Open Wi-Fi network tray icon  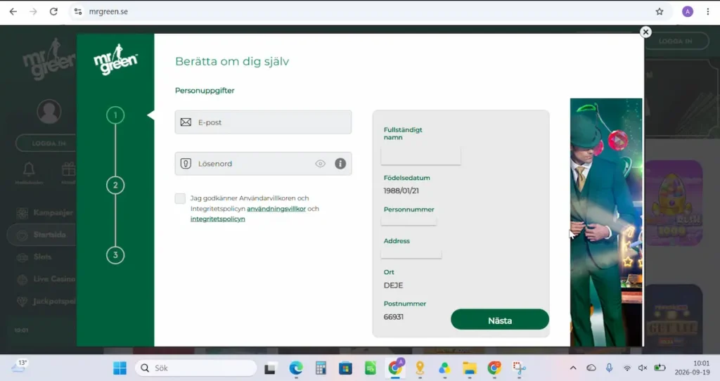pyautogui.click(x=626, y=368)
